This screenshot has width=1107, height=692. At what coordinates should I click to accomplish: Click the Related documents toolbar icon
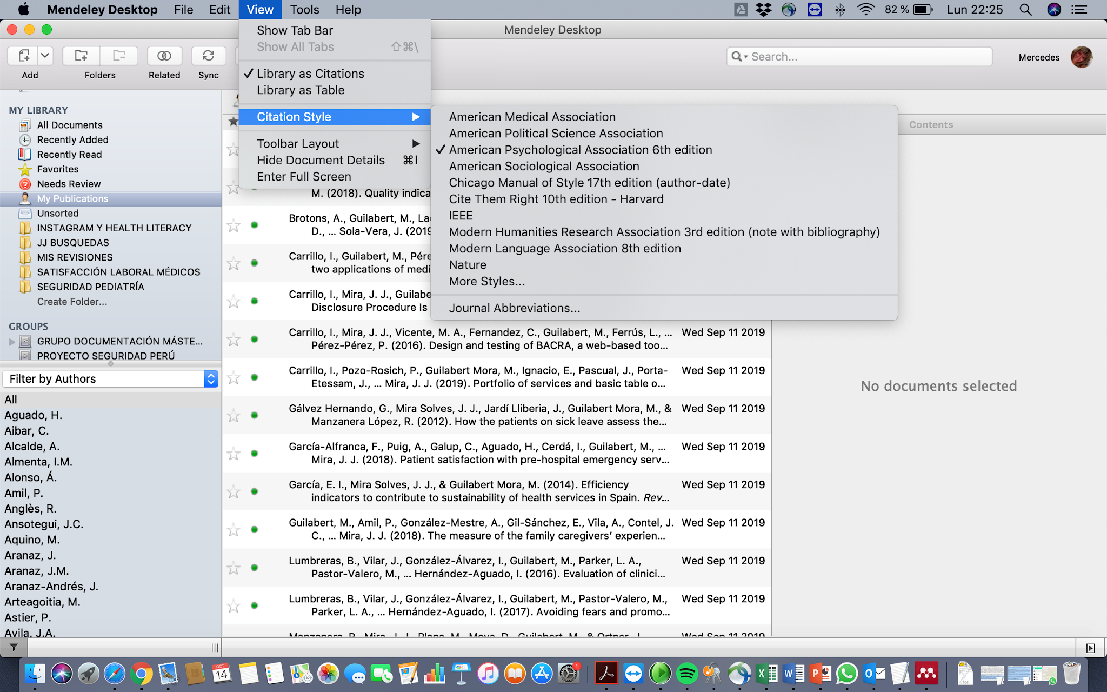(164, 56)
